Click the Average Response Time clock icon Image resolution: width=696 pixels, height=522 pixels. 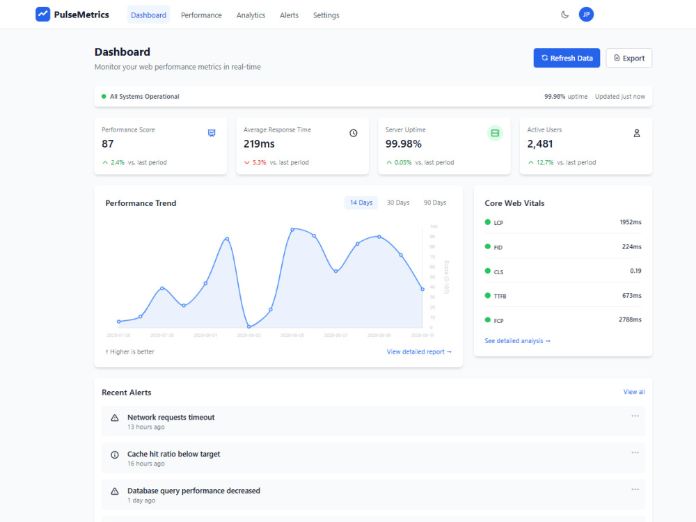[354, 133]
